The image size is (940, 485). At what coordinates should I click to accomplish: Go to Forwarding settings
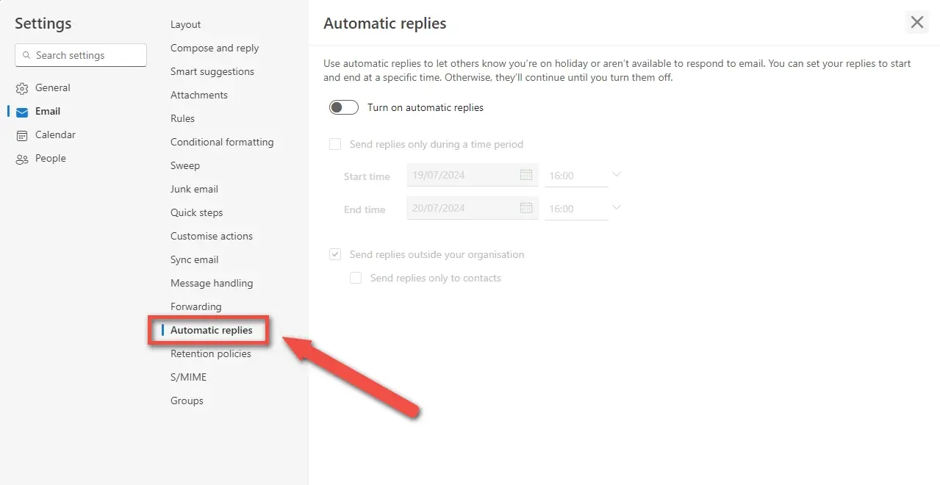tap(195, 306)
